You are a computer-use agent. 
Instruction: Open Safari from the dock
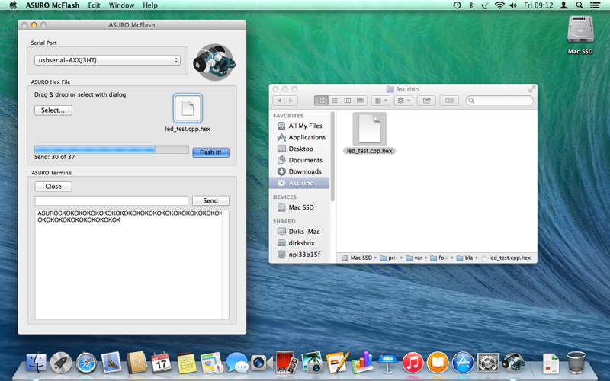[86, 363]
